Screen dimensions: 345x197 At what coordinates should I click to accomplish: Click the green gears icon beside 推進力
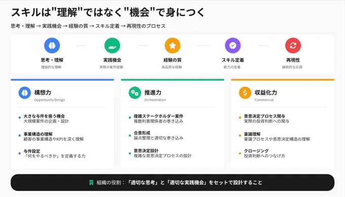tap(135, 93)
